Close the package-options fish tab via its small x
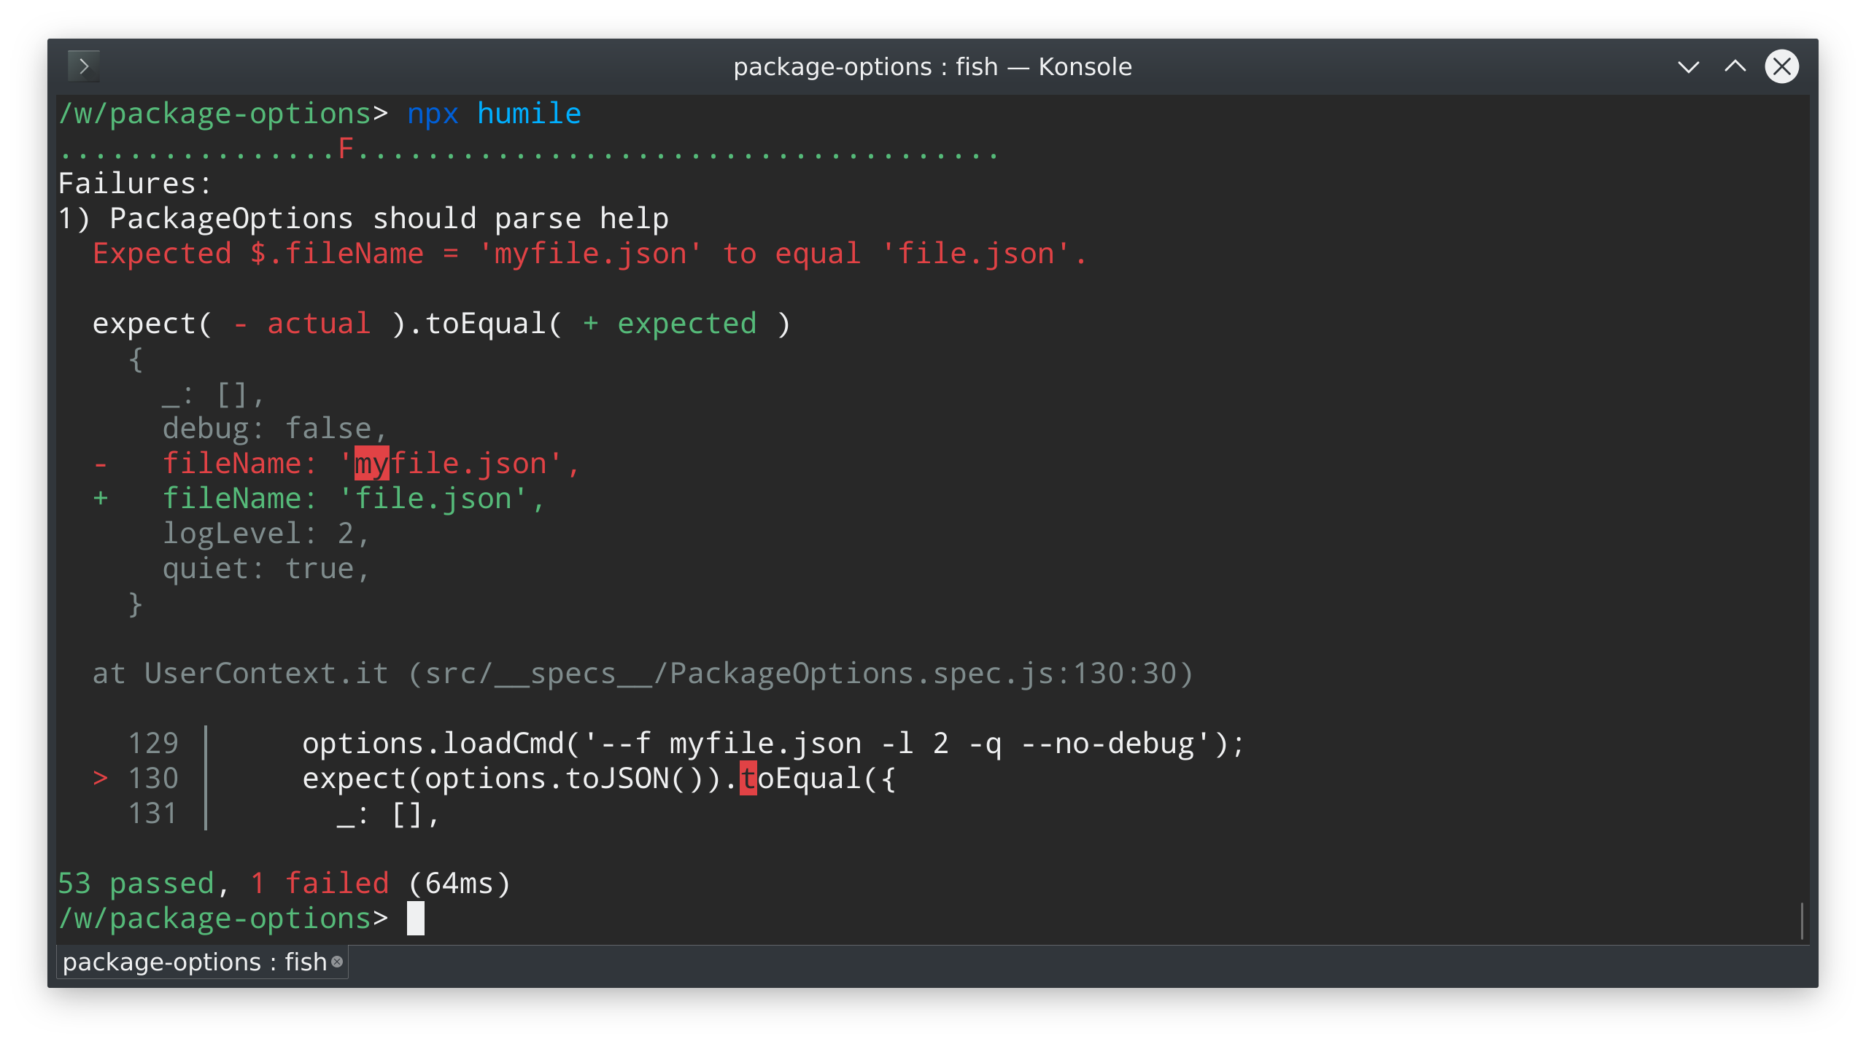This screenshot has width=1866, height=1044. [x=337, y=962]
